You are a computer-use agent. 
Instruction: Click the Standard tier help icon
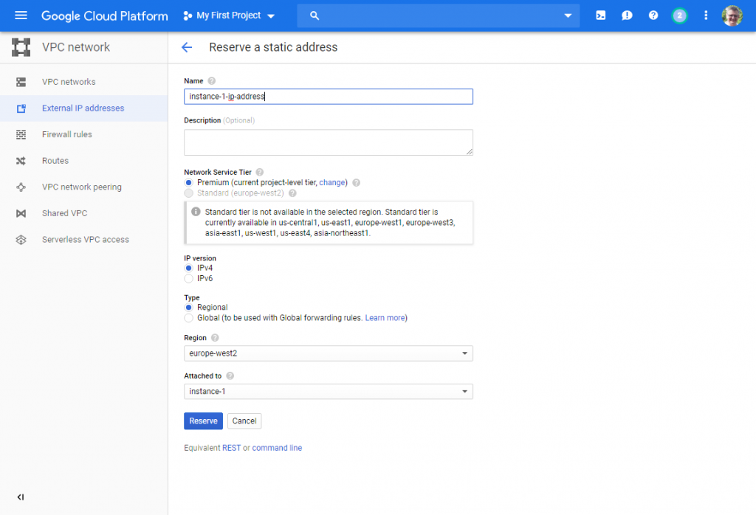[x=292, y=193]
